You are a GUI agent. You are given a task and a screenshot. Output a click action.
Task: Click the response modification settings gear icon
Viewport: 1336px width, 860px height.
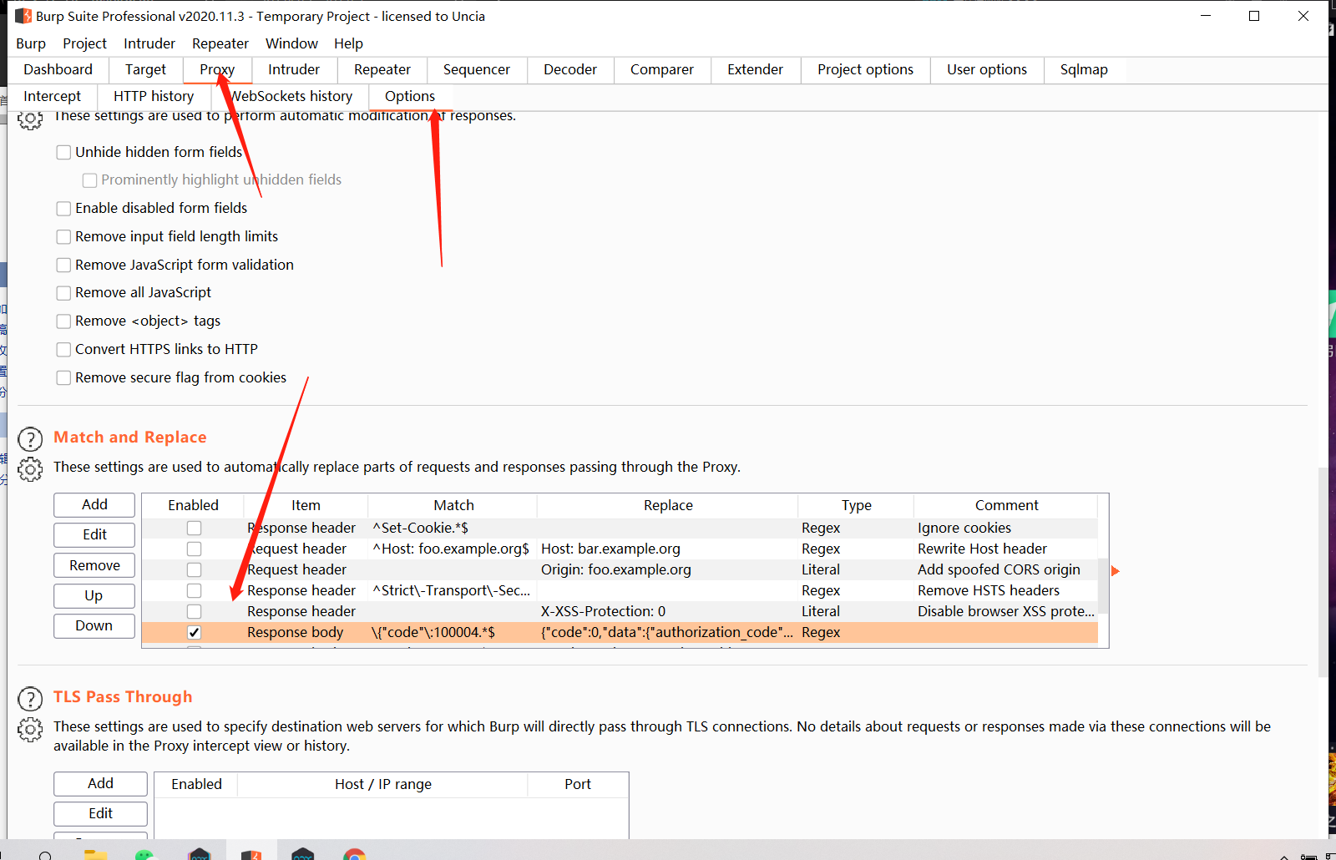pyautogui.click(x=30, y=119)
